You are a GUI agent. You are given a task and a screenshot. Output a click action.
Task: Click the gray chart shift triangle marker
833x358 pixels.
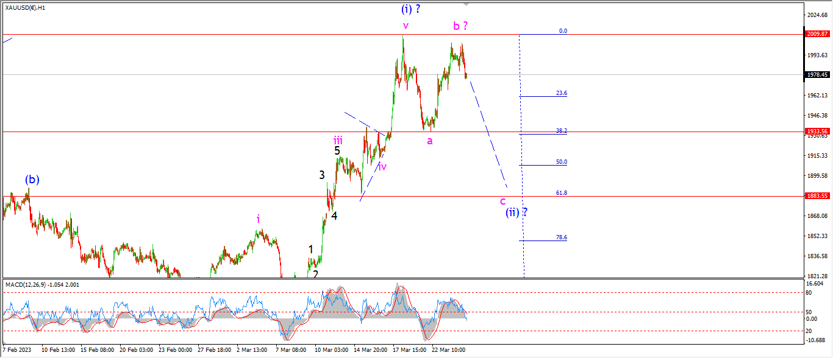[x=467, y=4]
